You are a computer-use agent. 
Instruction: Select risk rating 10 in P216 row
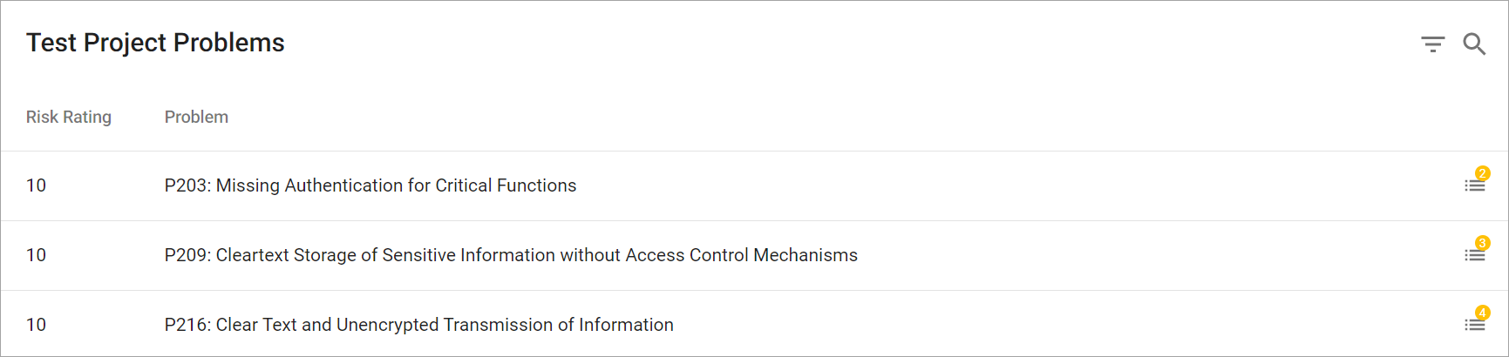pyautogui.click(x=36, y=325)
